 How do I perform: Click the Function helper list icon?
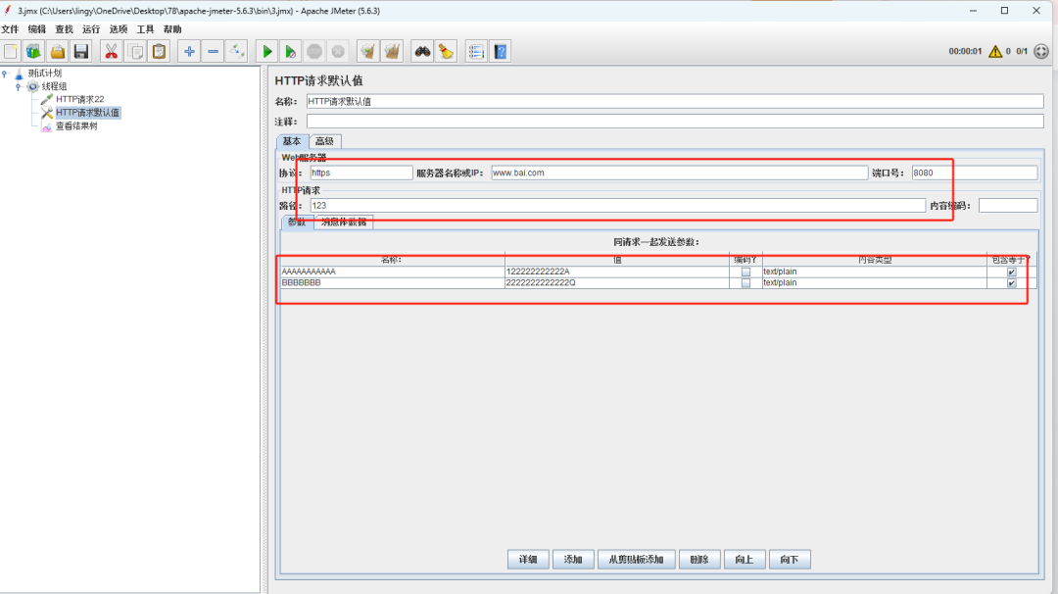[x=476, y=52]
